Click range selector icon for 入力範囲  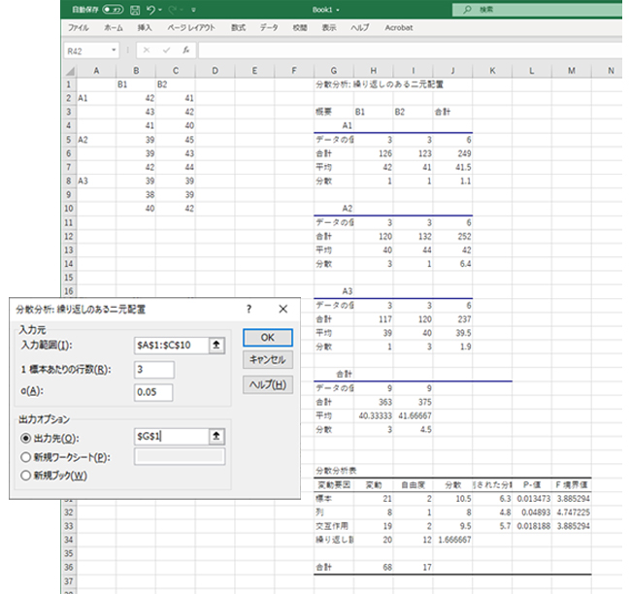click(216, 346)
